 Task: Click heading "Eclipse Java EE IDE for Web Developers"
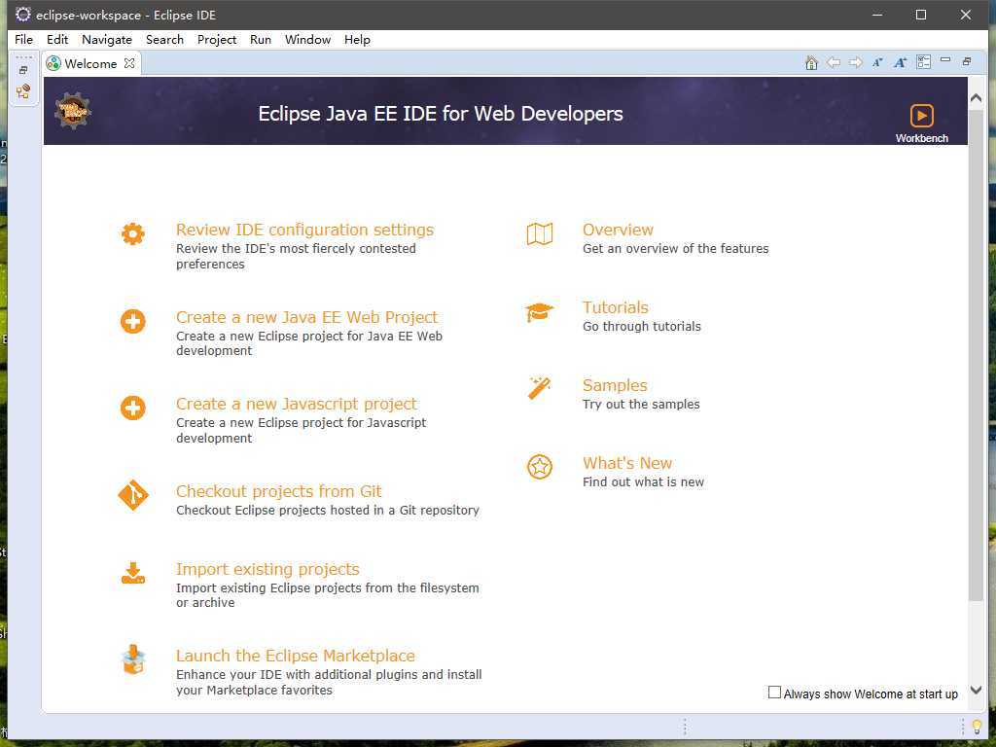click(441, 113)
